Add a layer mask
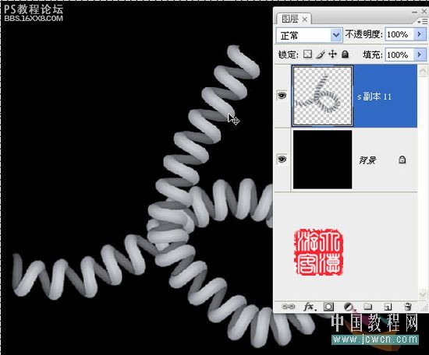Viewport: 429px width, 355px height. point(328,307)
